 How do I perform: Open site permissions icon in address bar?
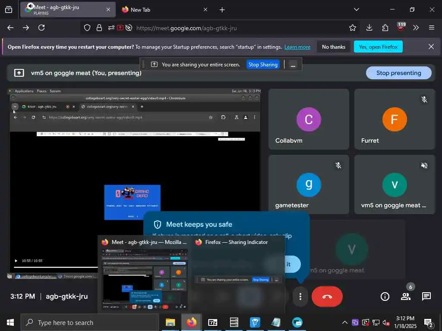[111, 28]
